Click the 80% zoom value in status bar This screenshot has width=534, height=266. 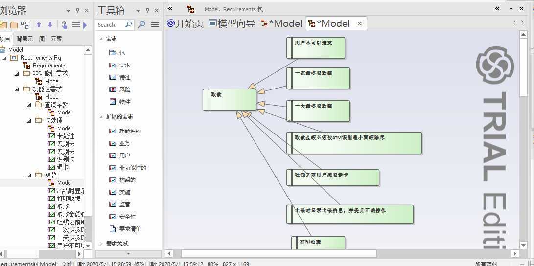pyautogui.click(x=213, y=264)
